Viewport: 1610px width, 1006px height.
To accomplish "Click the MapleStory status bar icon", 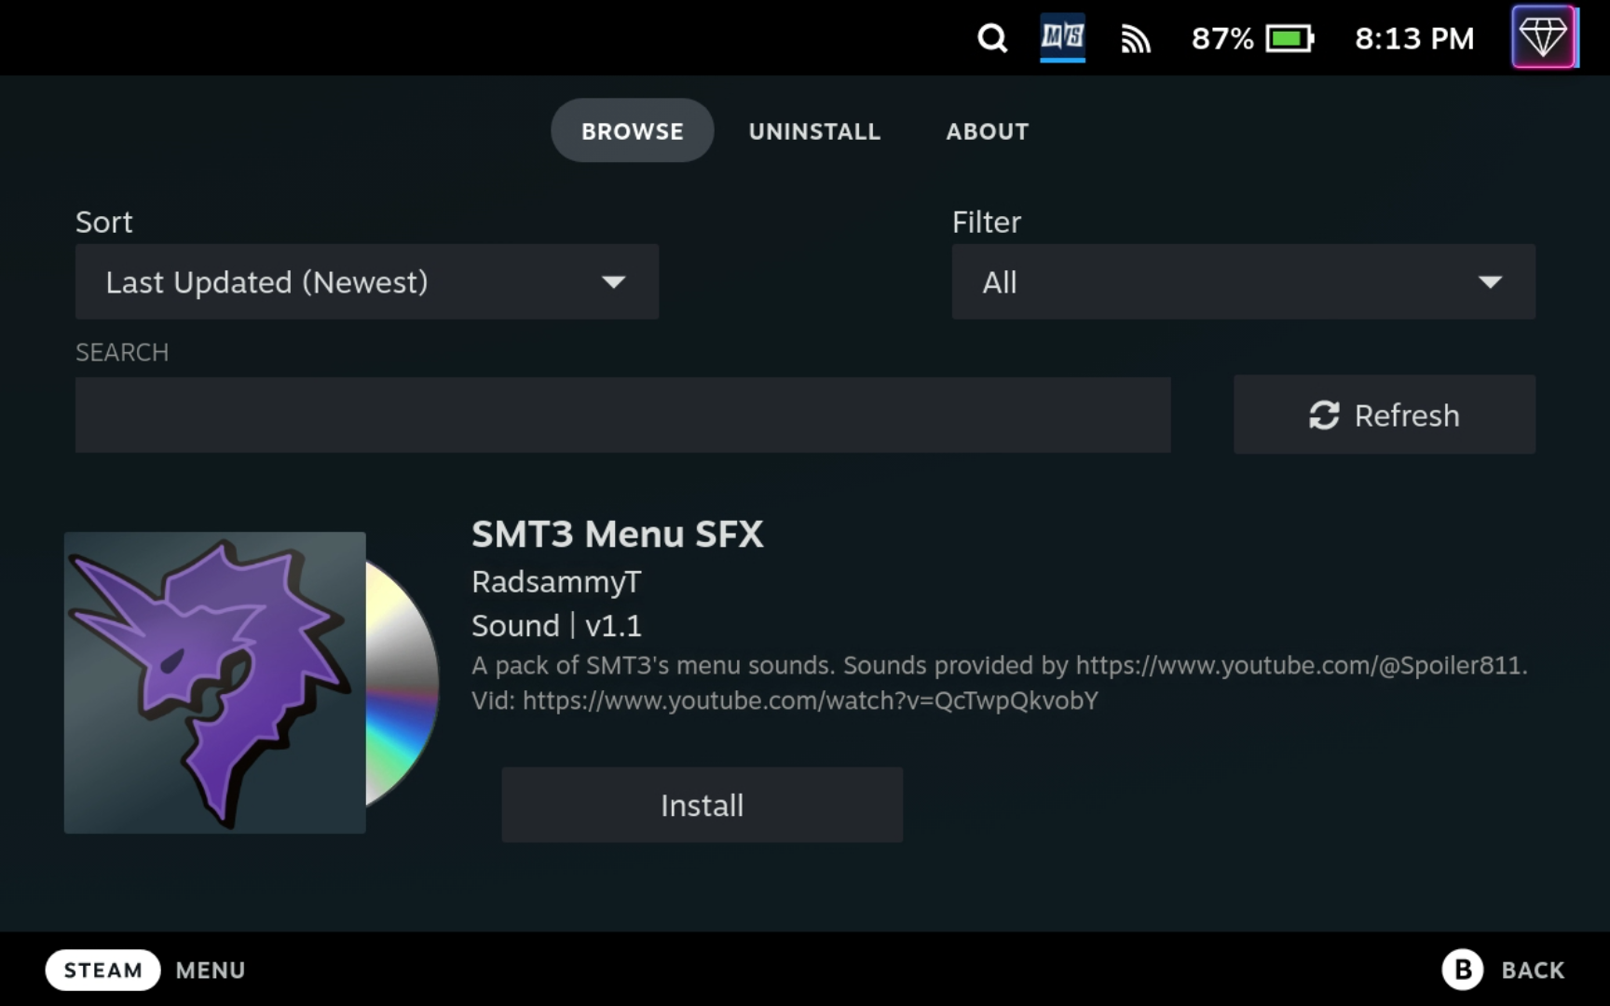I will tap(1062, 38).
